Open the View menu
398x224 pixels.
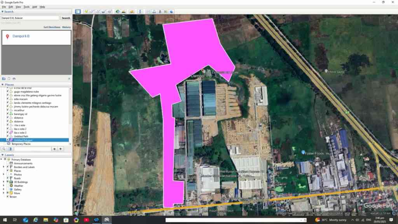[18, 7]
